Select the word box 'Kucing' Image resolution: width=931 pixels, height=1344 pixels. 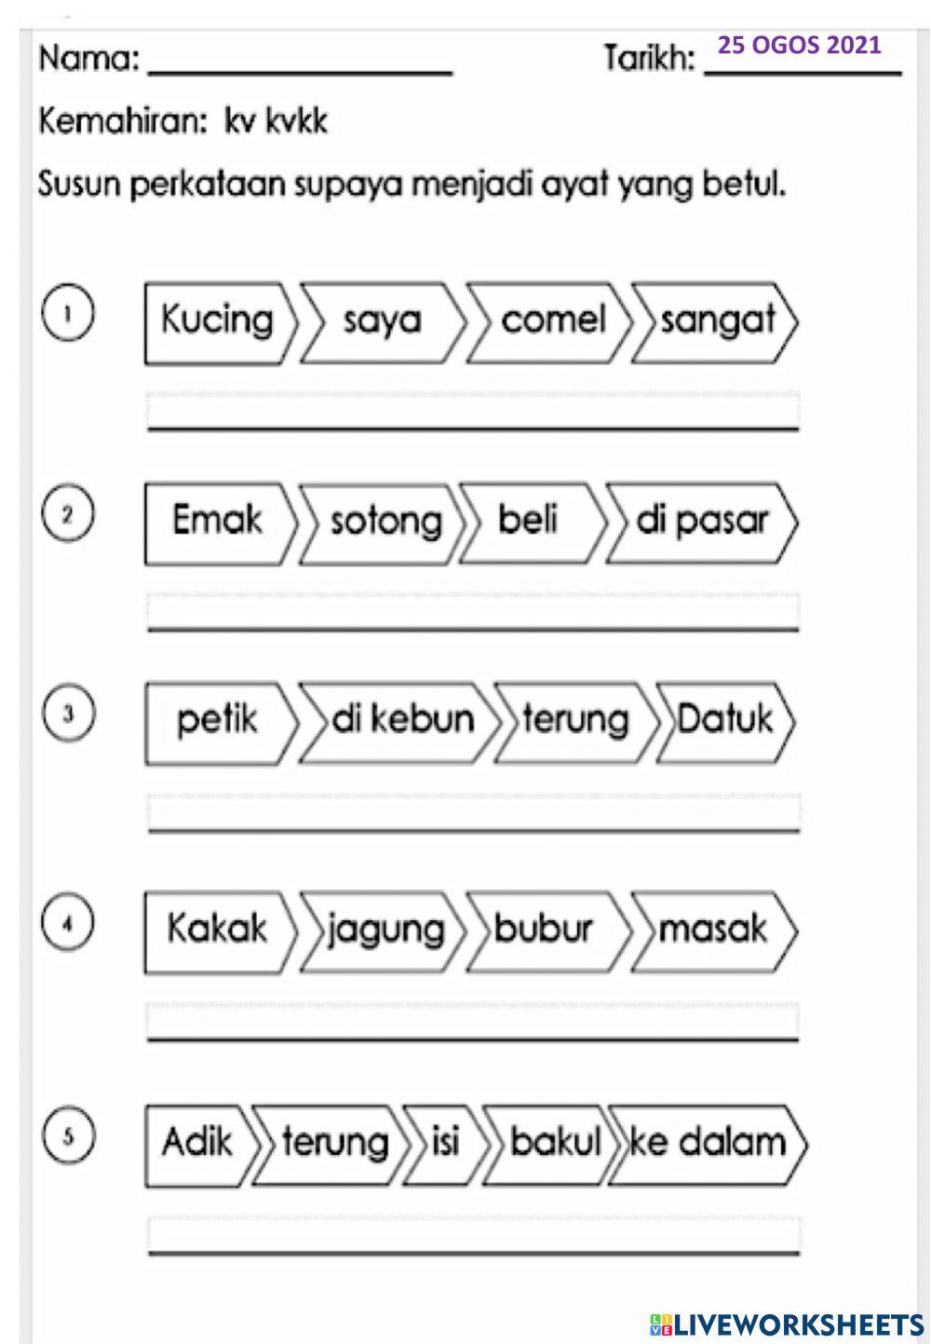218,321
